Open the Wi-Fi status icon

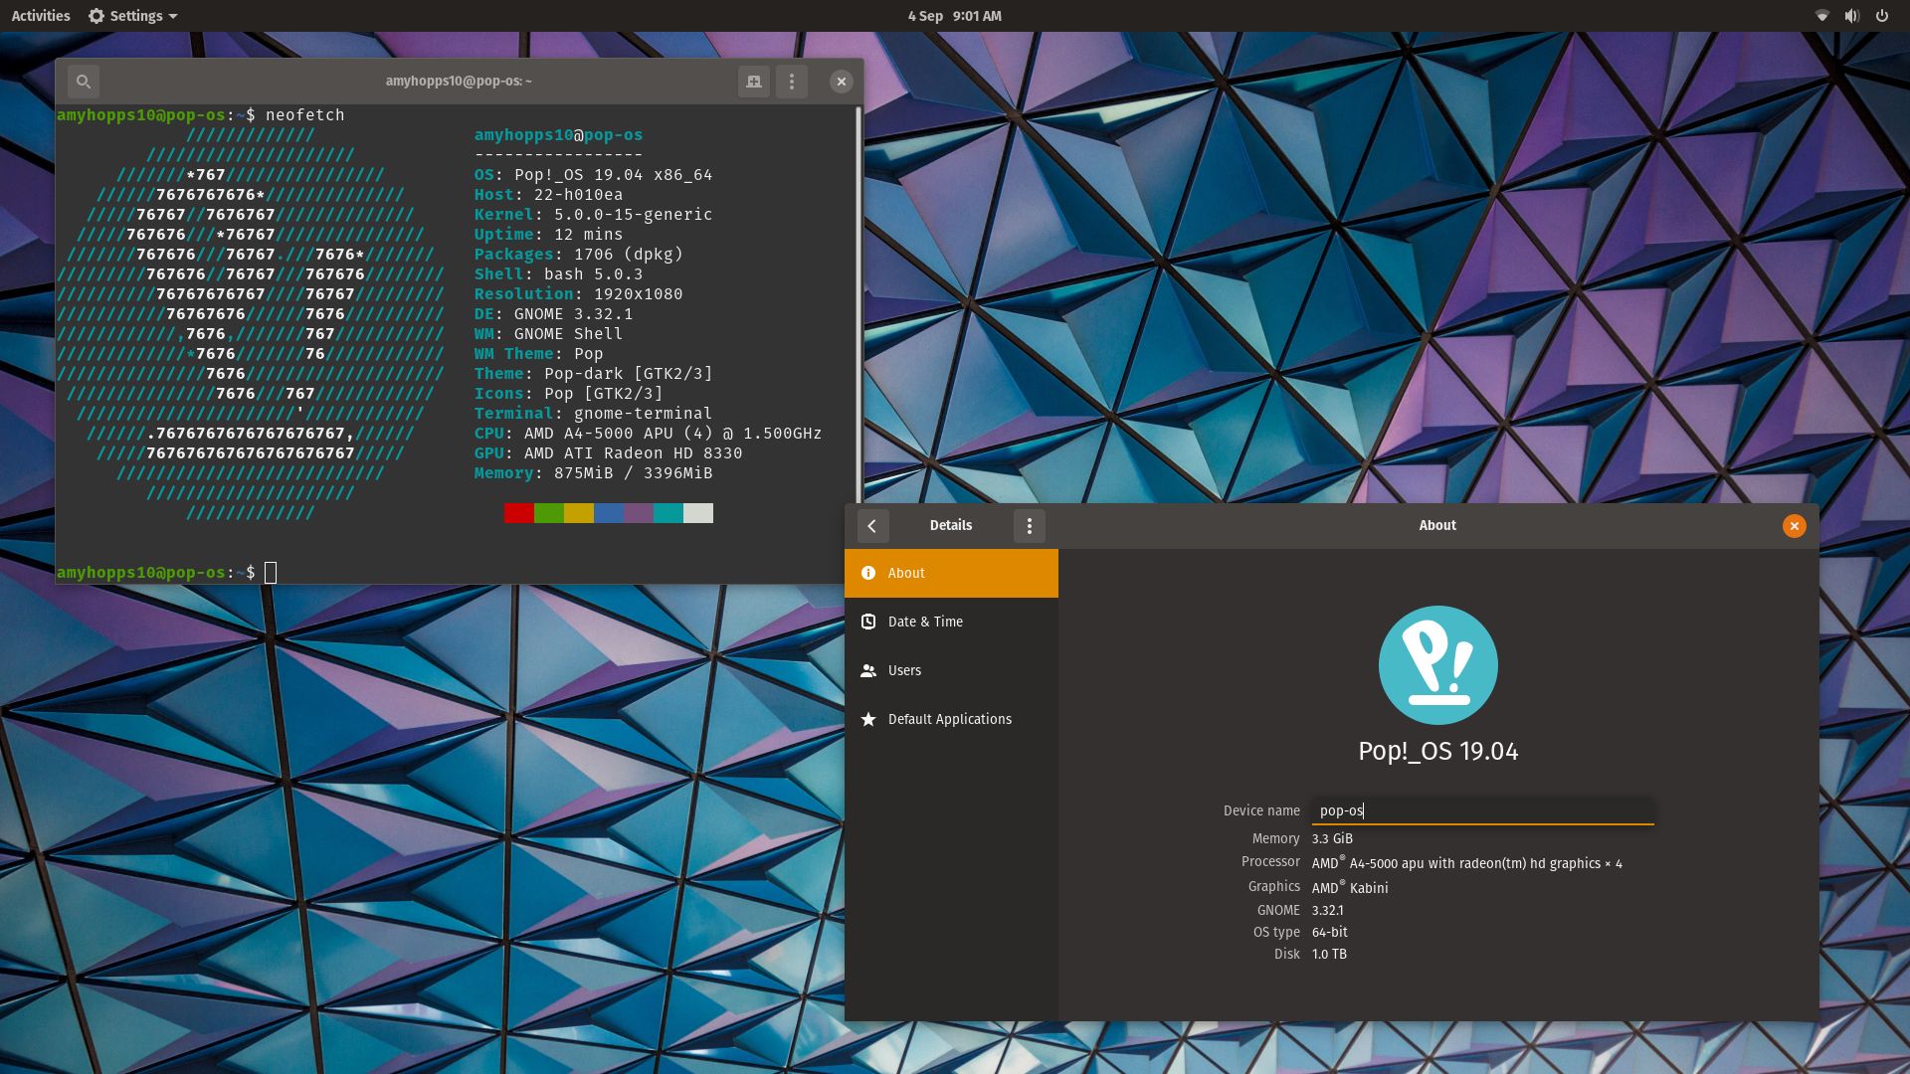tap(1822, 16)
